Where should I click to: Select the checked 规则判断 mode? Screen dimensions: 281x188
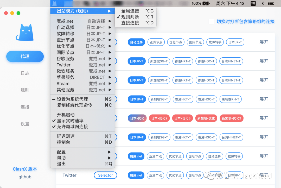tap(135, 17)
